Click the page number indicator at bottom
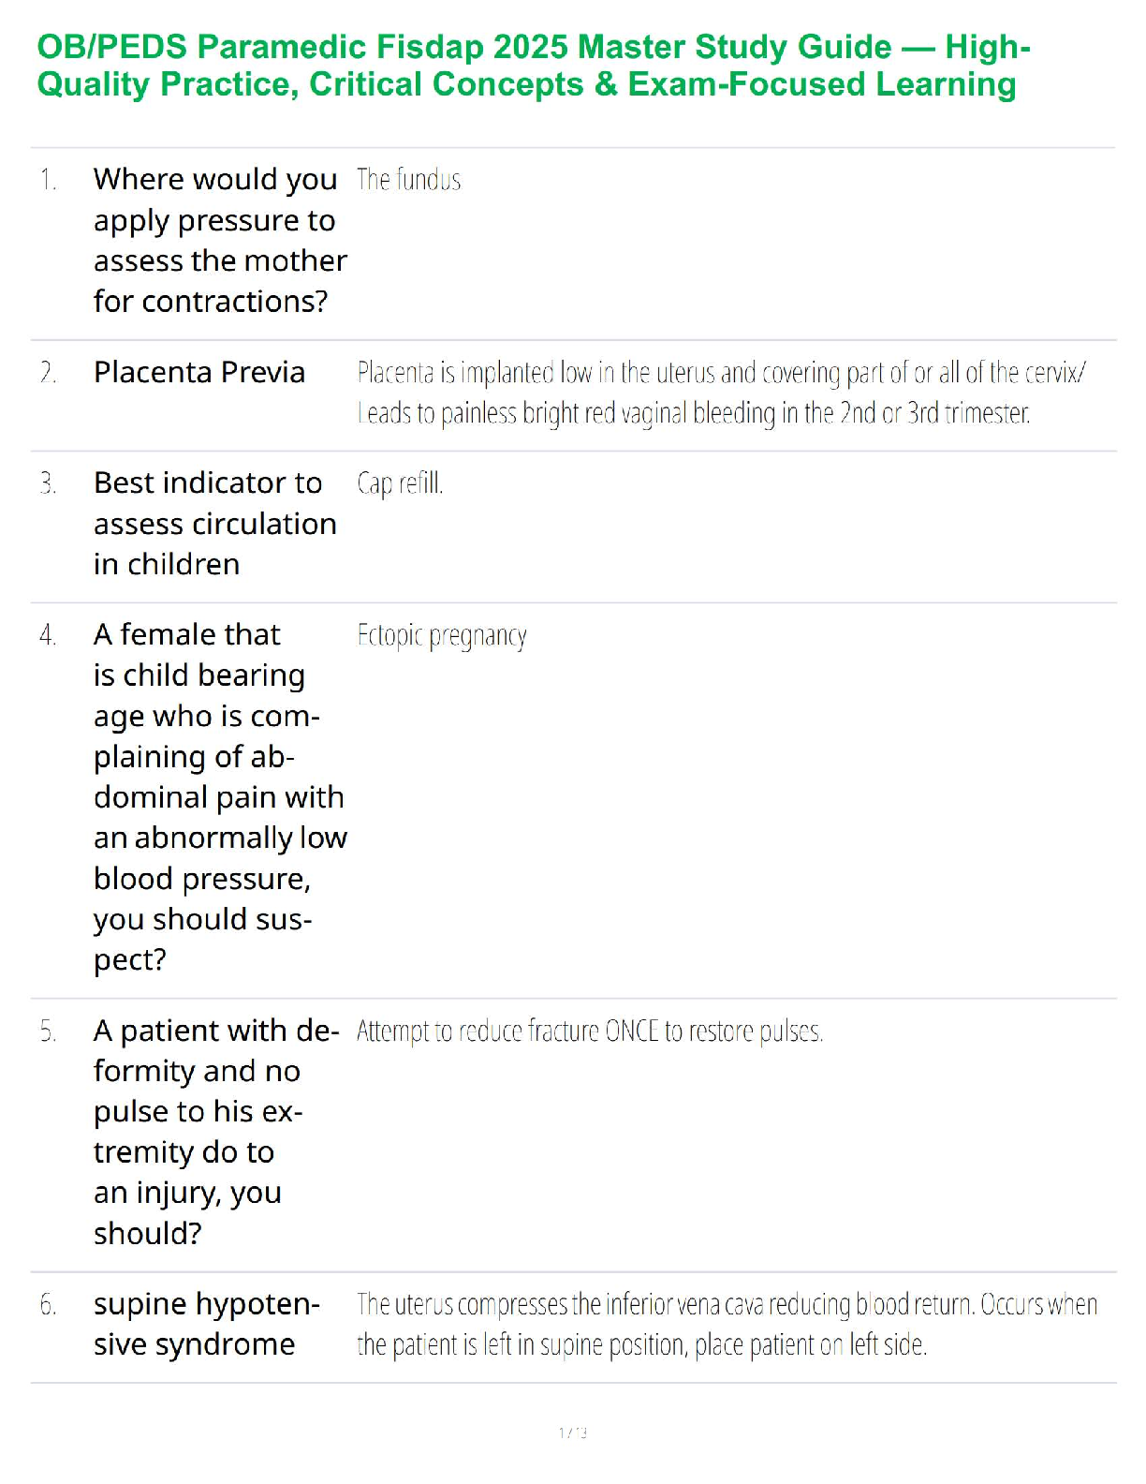Image resolution: width=1146 pixels, height=1484 pixels. 573,1432
